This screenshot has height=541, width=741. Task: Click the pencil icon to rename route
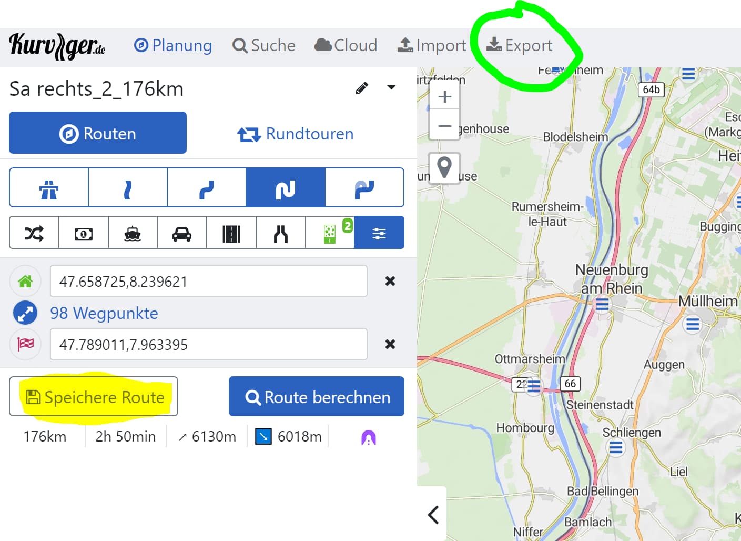pyautogui.click(x=361, y=88)
